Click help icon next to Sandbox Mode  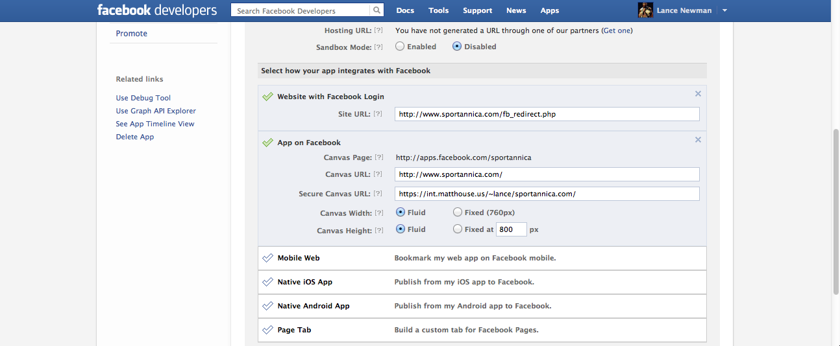coord(378,47)
